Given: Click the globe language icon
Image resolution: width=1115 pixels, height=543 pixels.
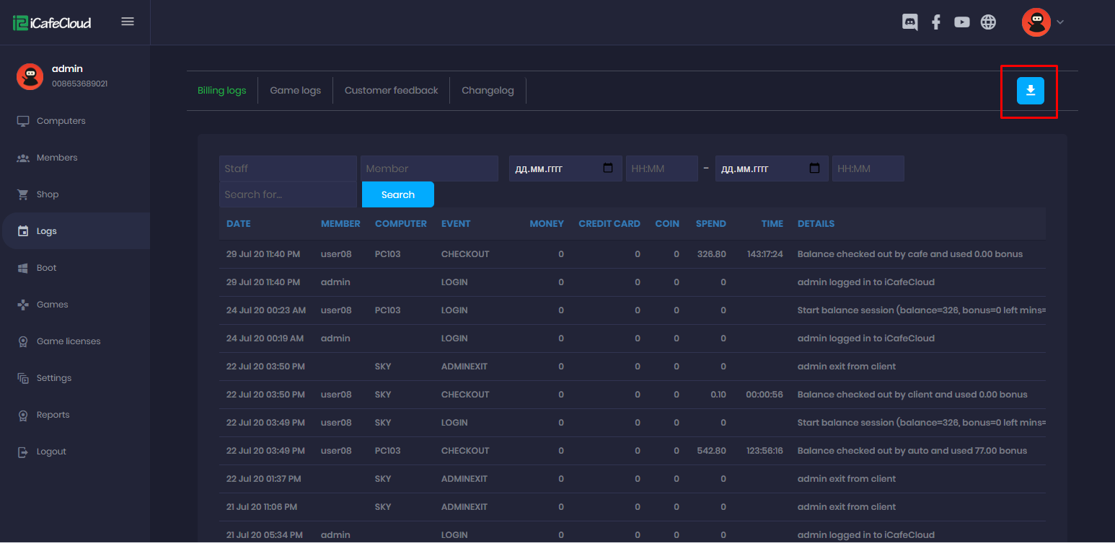Looking at the screenshot, I should 989,22.
